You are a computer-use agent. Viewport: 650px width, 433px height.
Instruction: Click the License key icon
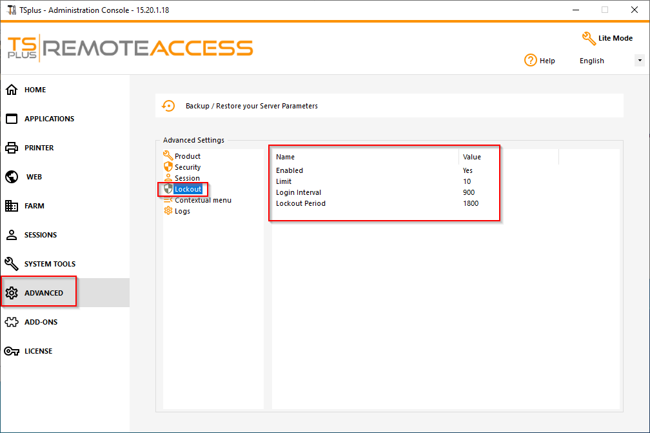tap(12, 351)
